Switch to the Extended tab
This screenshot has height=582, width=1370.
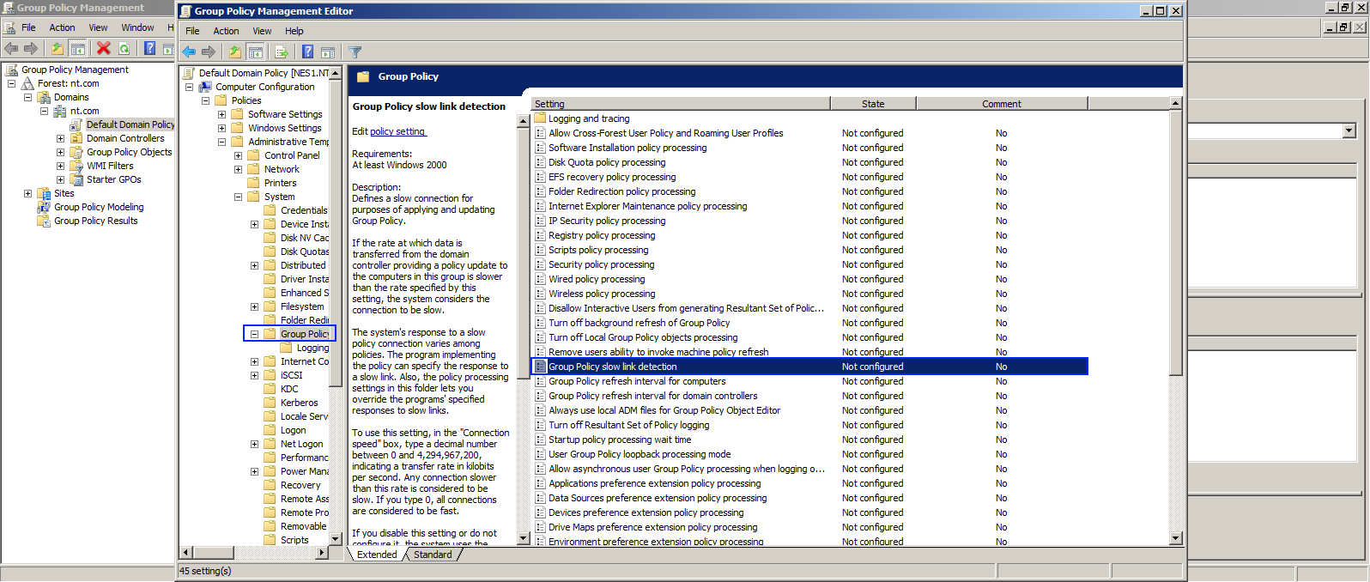pyautogui.click(x=377, y=555)
